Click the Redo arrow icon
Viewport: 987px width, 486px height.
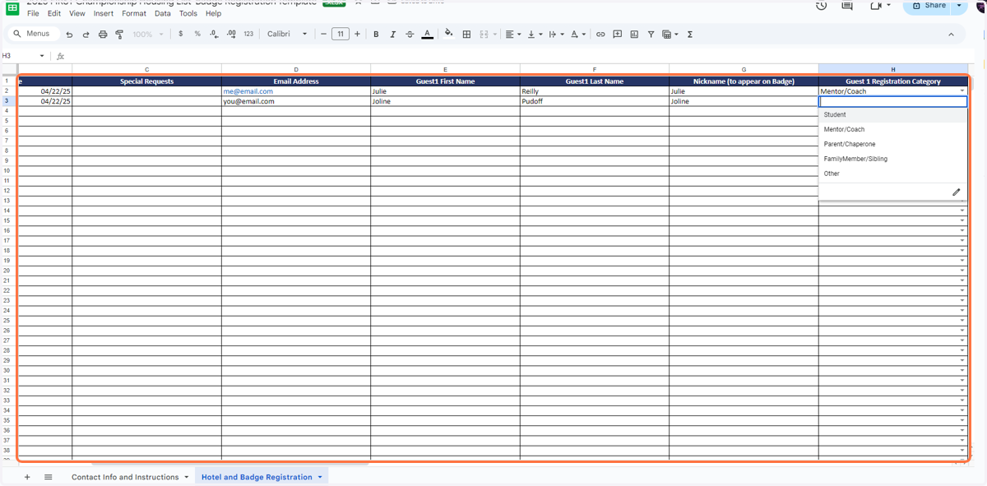coord(86,35)
